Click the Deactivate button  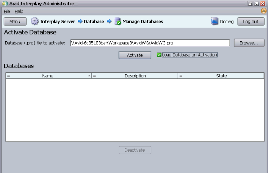coord(135,150)
